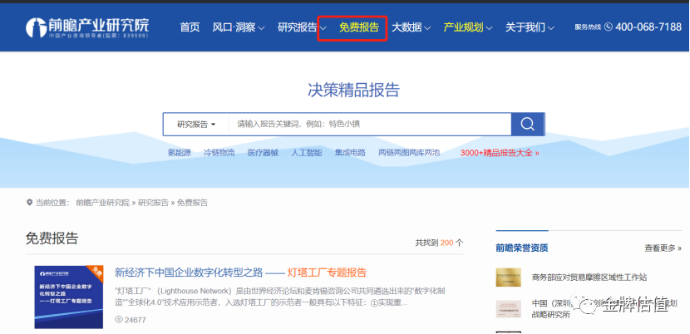Screen dimensions: 690x334
Task: Expand the 风口·洞察 chevron arrow
Action: pyautogui.click(x=261, y=28)
